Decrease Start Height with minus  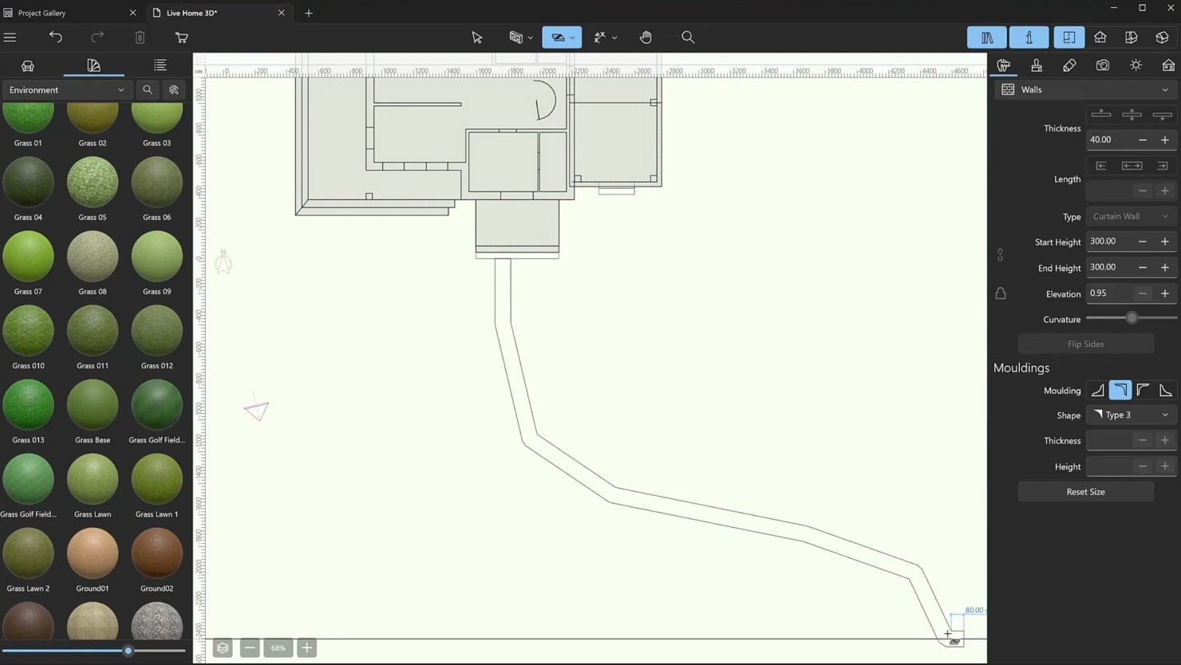(1143, 242)
